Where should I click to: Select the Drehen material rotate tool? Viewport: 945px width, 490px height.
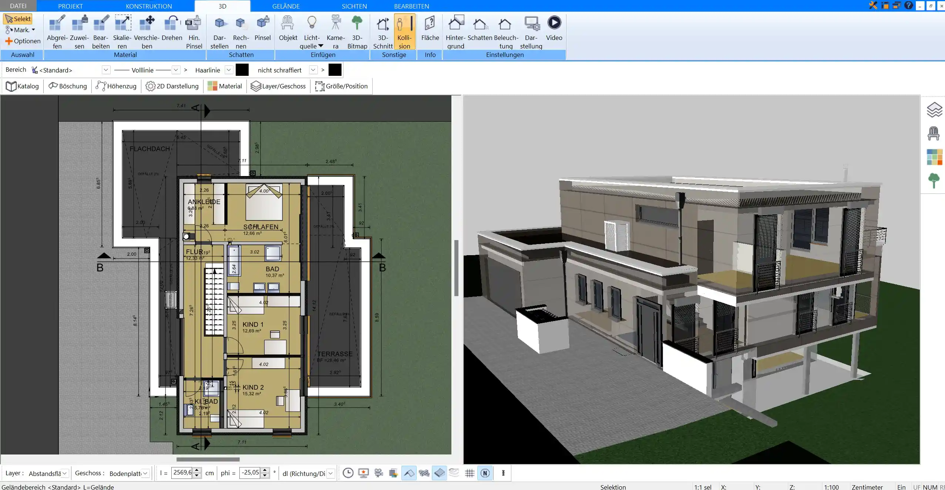[172, 28]
